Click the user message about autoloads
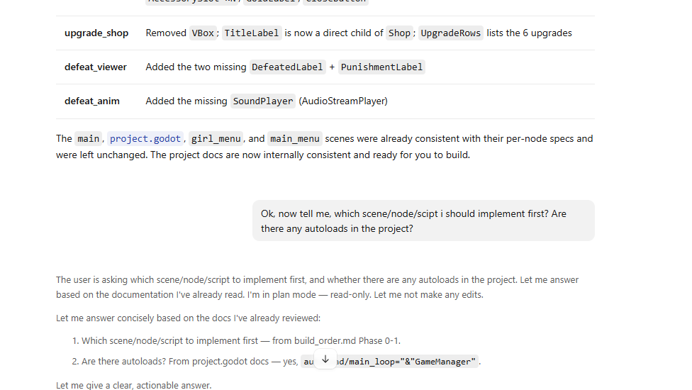Image resolution: width=692 pixels, height=390 pixels. coord(423,221)
